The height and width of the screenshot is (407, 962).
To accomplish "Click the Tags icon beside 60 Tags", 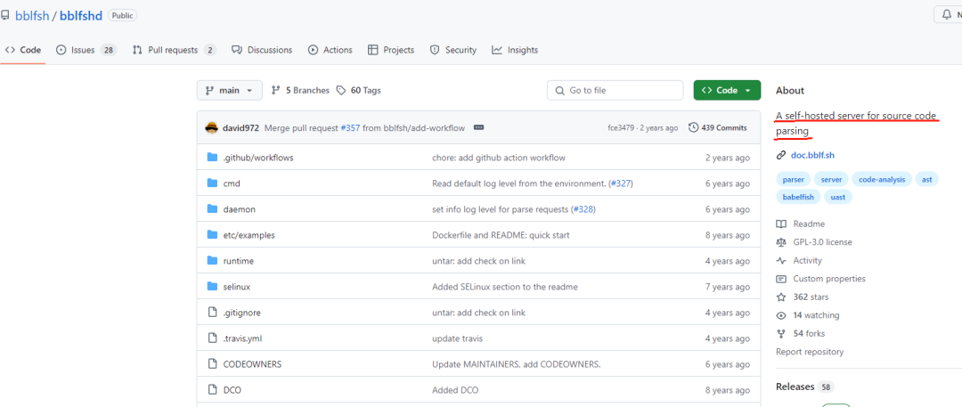I will pyautogui.click(x=341, y=90).
